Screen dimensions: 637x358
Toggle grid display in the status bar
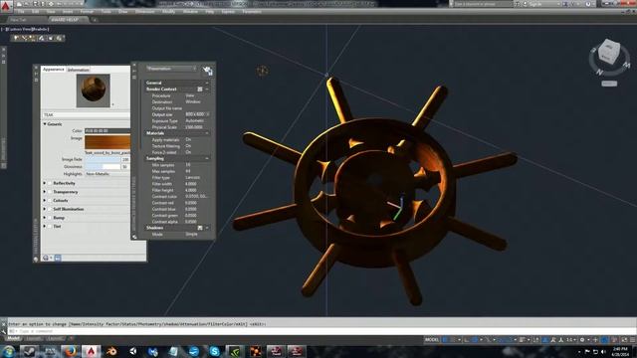445,339
